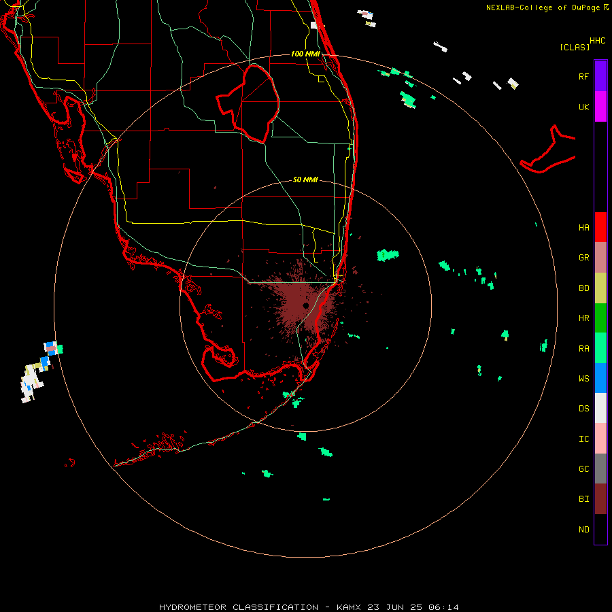612x612 pixels.
Task: Click the GR legend label
Action: (583, 258)
